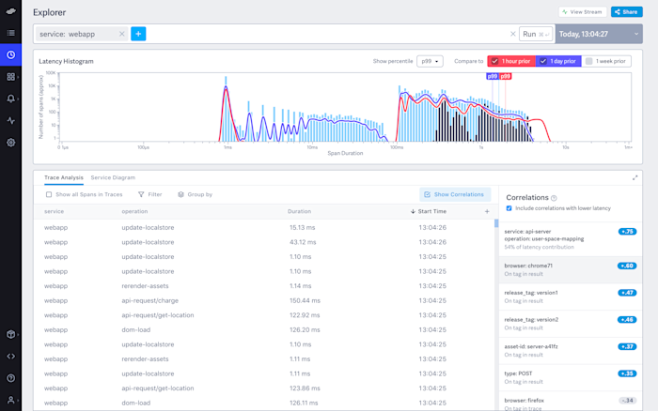The image size is (658, 411).
Task: Click the View Stream button
Action: coord(583,12)
